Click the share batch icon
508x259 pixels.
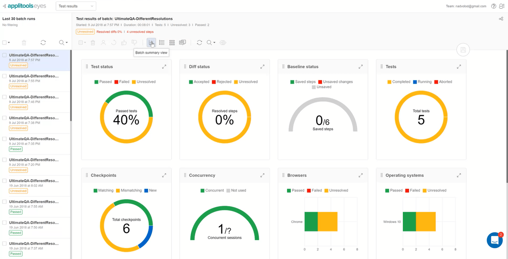coord(501,19)
